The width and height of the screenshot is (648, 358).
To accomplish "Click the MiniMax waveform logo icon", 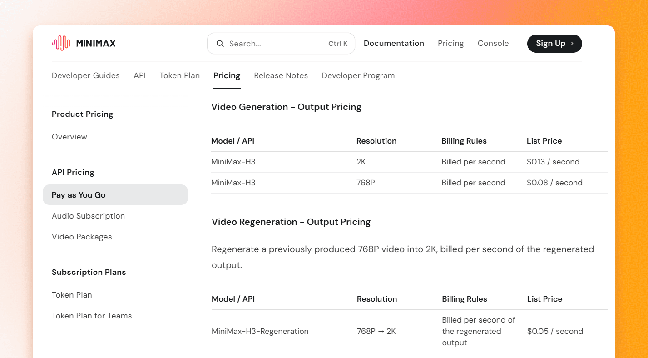I will point(61,43).
